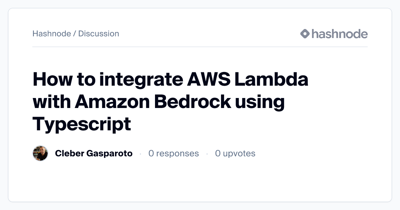Click the horizontal divider below the header
The height and width of the screenshot is (210, 400).
200,47
